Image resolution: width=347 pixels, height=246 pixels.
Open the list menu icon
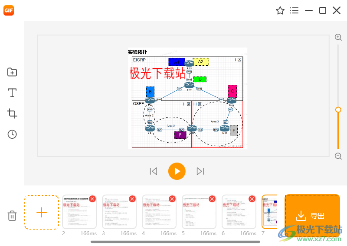tap(294, 10)
